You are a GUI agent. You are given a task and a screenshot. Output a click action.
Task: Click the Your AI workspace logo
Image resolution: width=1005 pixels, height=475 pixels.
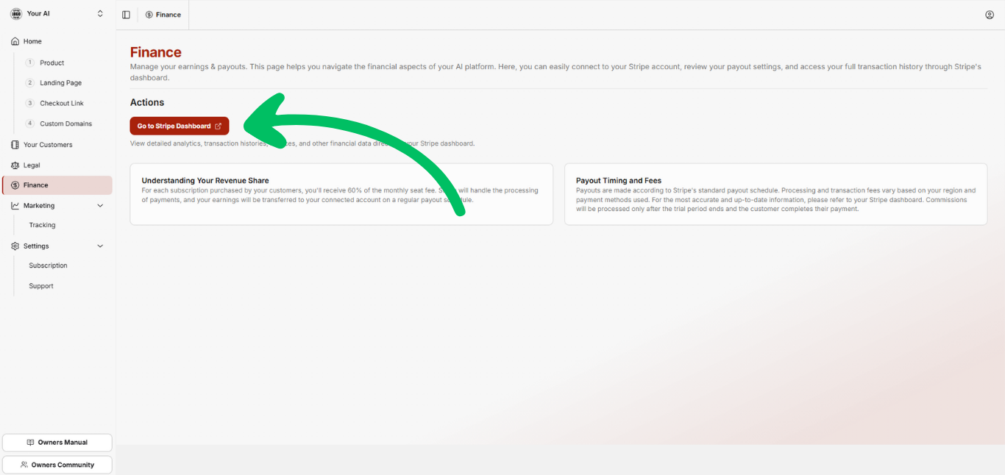(16, 14)
